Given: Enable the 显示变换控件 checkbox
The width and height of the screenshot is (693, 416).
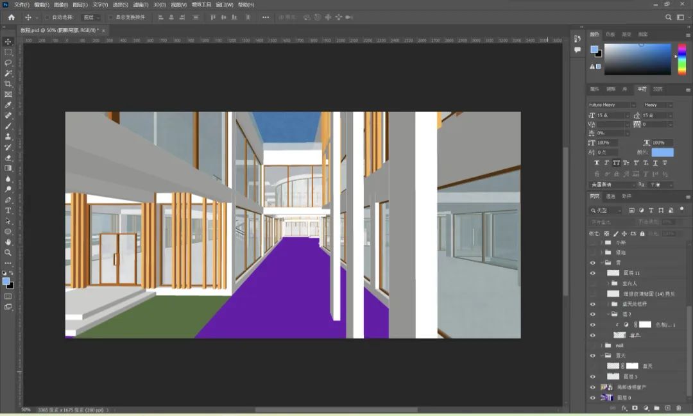Looking at the screenshot, I should 111,17.
